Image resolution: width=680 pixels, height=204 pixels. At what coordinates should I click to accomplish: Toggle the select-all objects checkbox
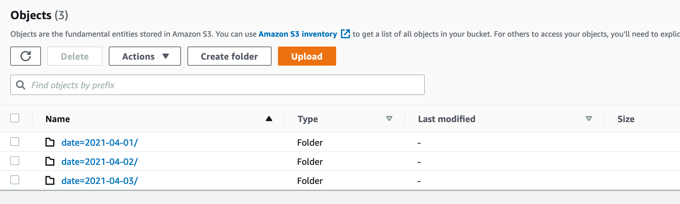pyautogui.click(x=15, y=118)
